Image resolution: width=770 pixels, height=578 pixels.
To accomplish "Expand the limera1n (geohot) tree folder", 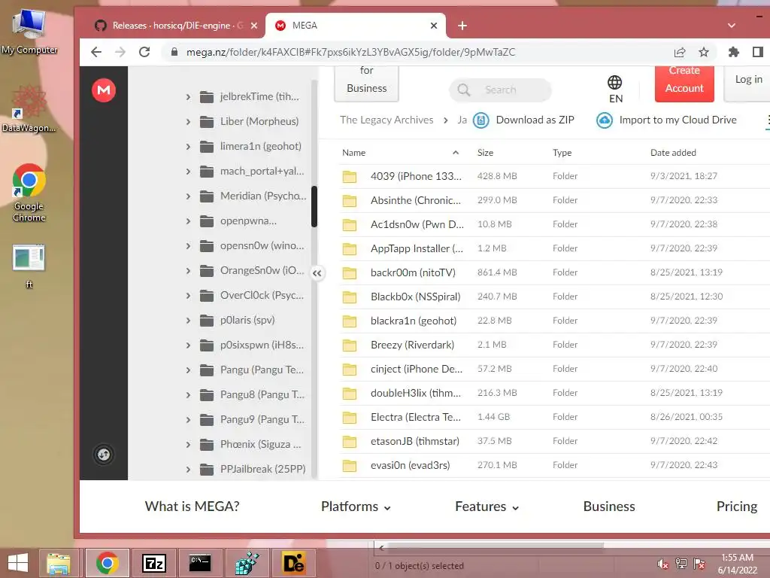I will pyautogui.click(x=188, y=147).
